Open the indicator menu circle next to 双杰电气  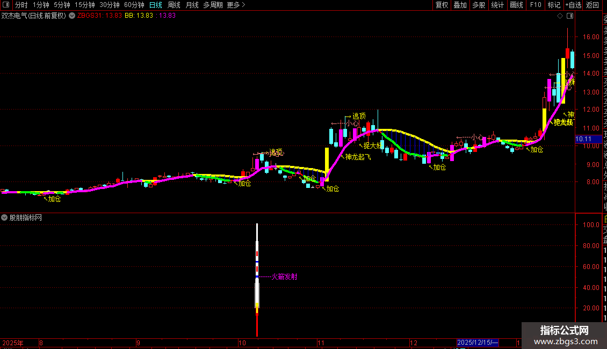pyautogui.click(x=72, y=16)
